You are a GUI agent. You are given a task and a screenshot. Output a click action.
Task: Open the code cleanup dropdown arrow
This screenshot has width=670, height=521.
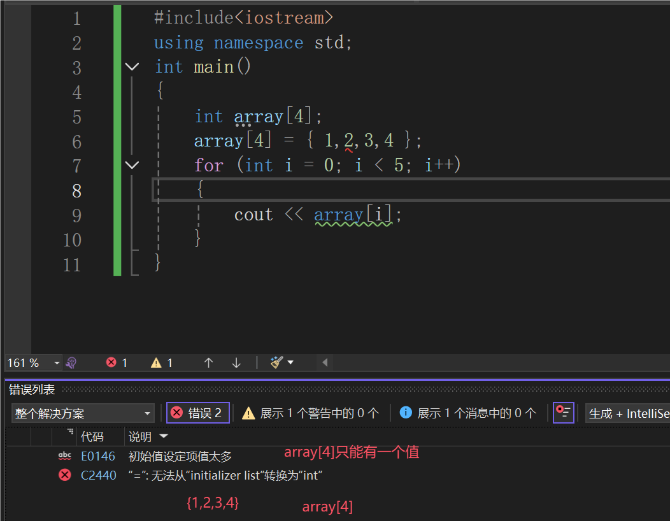pos(290,362)
